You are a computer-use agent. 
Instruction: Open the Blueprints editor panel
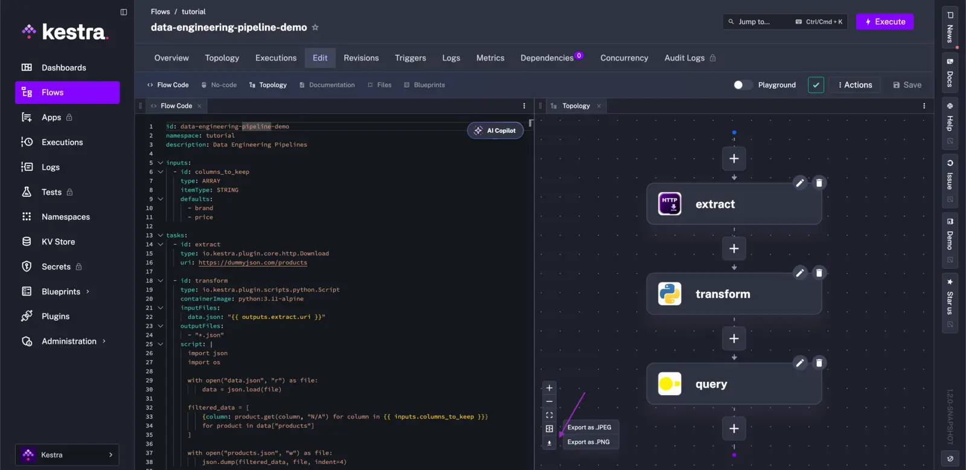pyautogui.click(x=424, y=85)
